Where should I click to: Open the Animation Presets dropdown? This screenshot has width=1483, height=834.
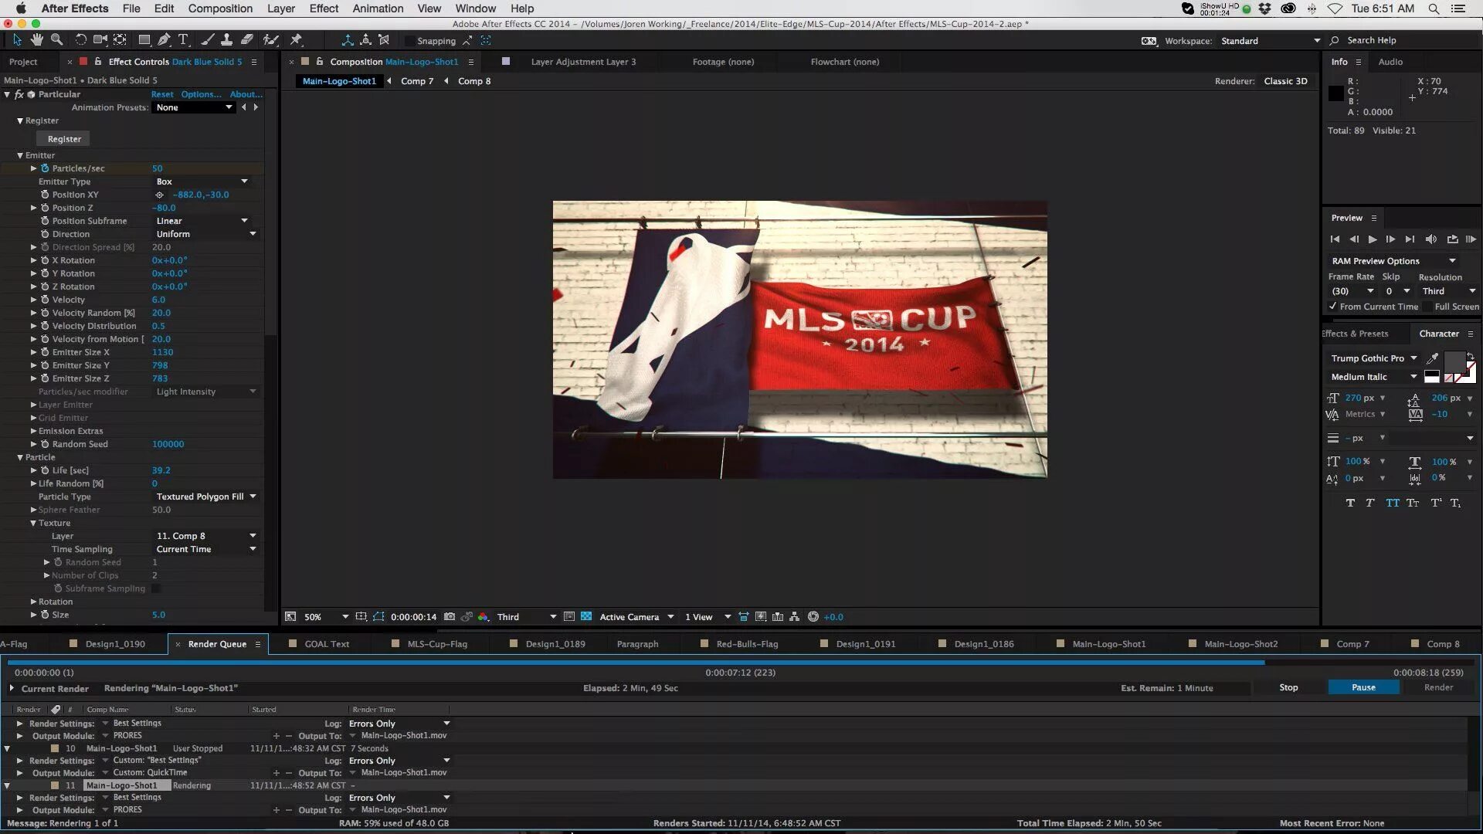click(x=193, y=107)
